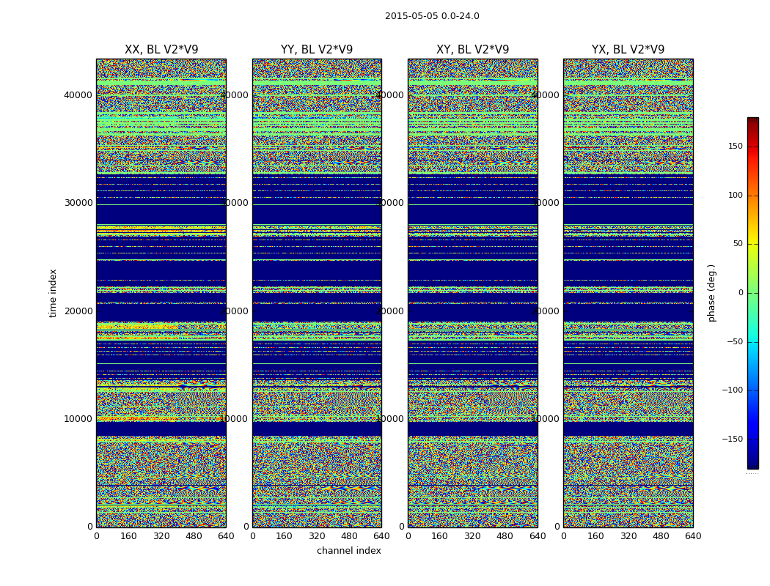Select the 'XY, BL V2*V9' subplot title
The width and height of the screenshot is (770, 586).
click(473, 50)
